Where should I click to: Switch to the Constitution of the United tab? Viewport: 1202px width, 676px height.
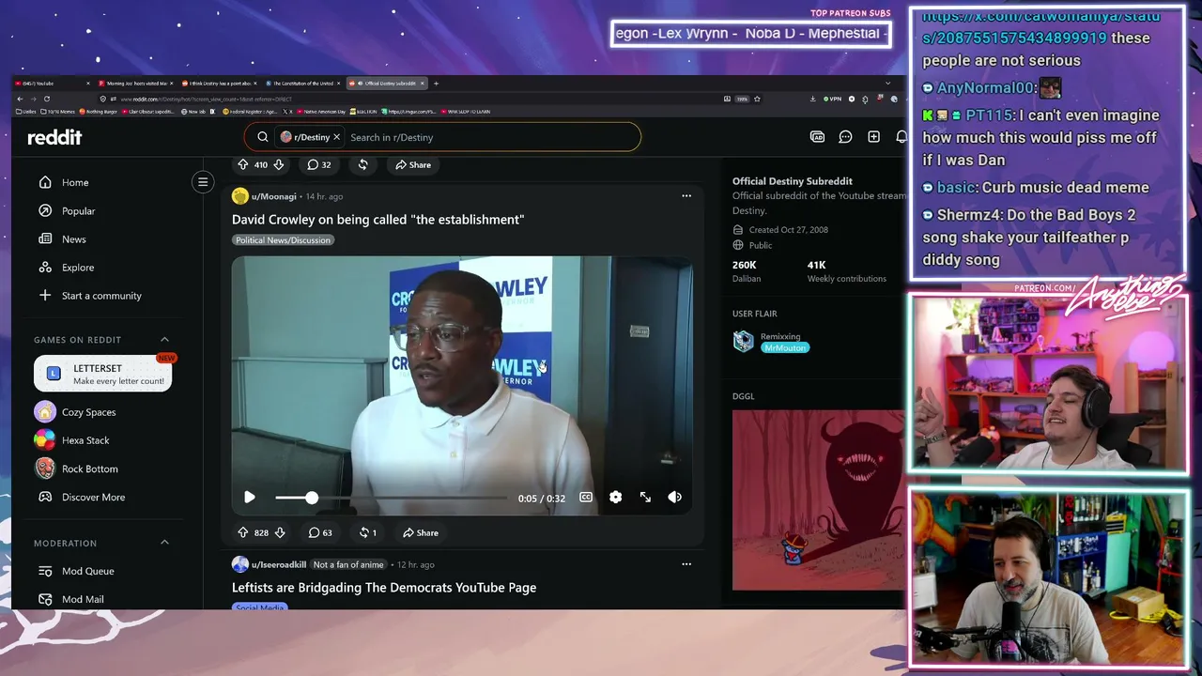click(x=302, y=84)
